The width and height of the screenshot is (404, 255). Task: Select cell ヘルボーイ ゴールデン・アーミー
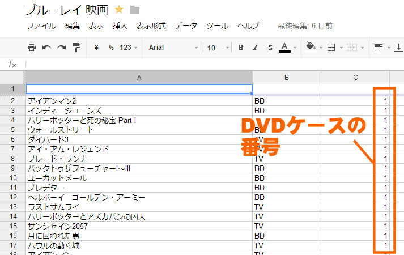coord(139,197)
